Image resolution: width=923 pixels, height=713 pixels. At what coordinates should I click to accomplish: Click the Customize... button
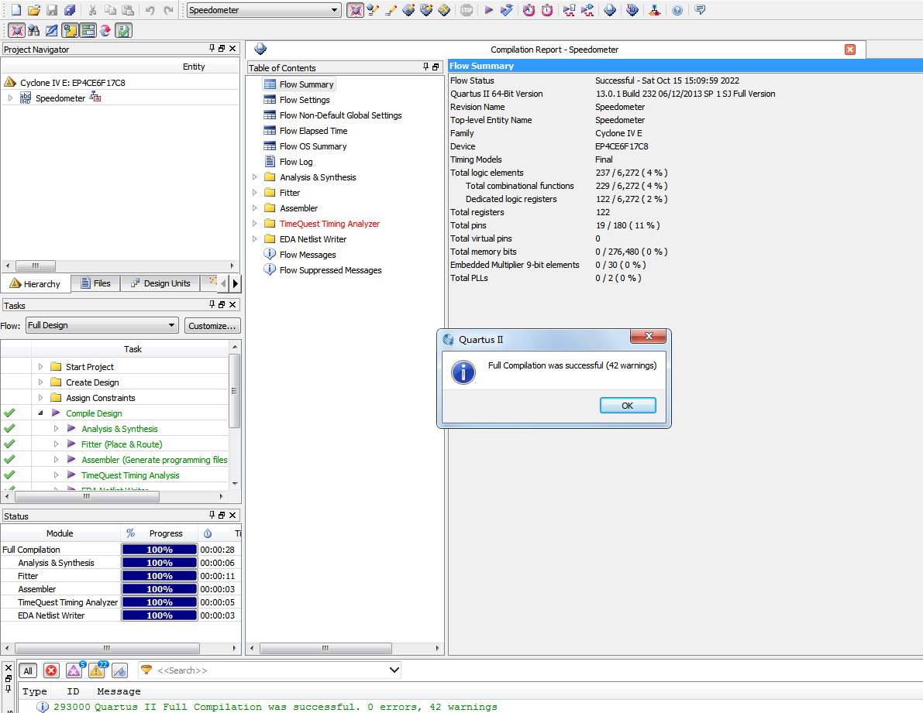212,326
